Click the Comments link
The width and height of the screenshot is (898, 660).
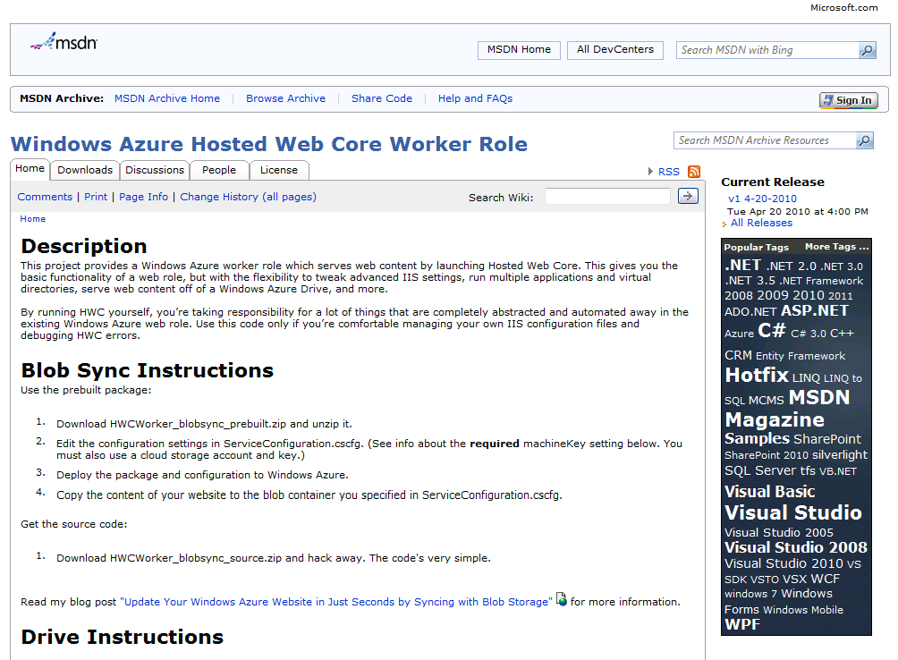pyautogui.click(x=45, y=197)
